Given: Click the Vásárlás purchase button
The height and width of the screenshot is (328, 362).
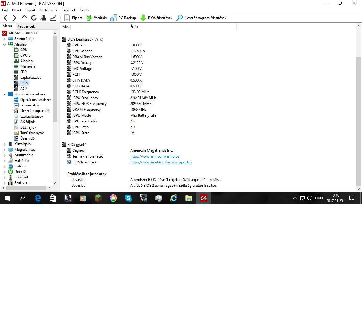Looking at the screenshot, I should (x=96, y=18).
